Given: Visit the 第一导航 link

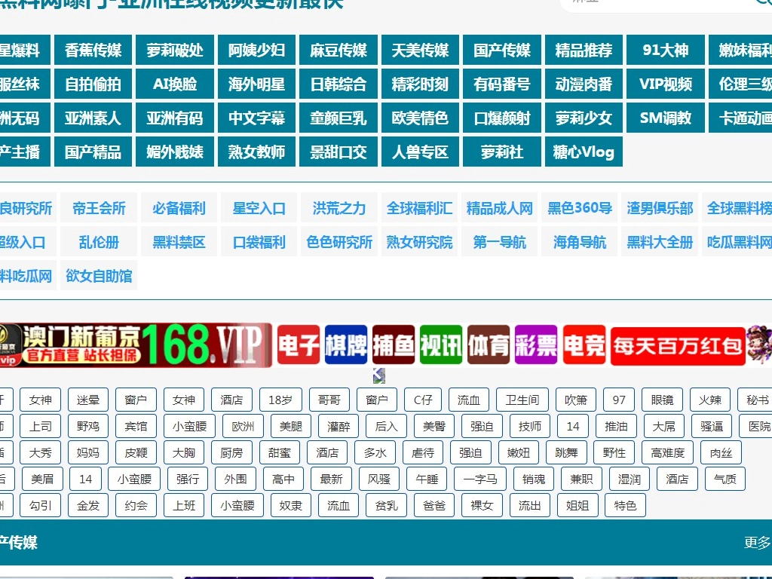Looking at the screenshot, I should 499,242.
